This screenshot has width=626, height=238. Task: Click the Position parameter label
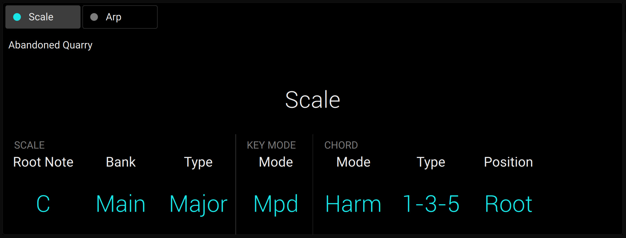point(508,162)
